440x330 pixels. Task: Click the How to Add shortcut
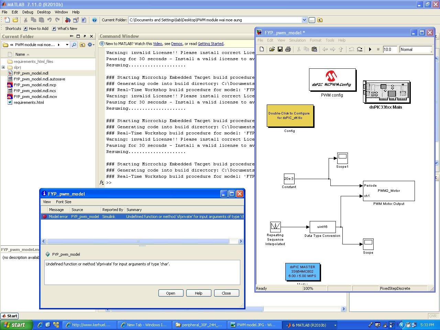click(x=36, y=29)
